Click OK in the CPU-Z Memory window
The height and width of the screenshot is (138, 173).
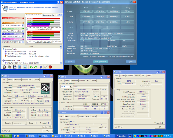160,127
